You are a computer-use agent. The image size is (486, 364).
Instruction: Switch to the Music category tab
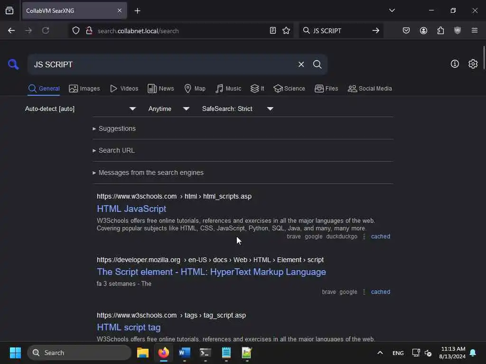tap(228, 89)
